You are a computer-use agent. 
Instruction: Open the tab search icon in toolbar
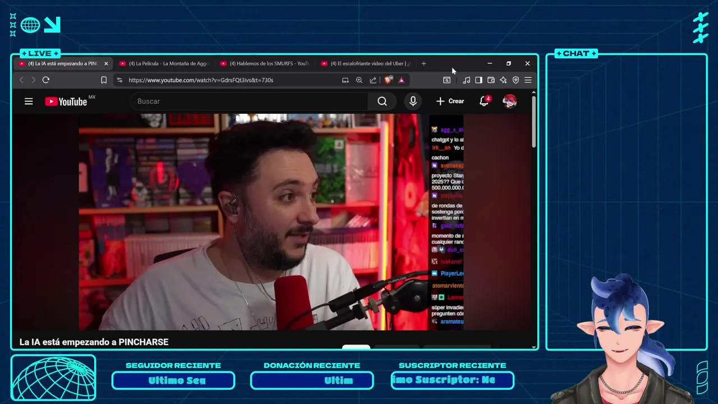tap(447, 80)
